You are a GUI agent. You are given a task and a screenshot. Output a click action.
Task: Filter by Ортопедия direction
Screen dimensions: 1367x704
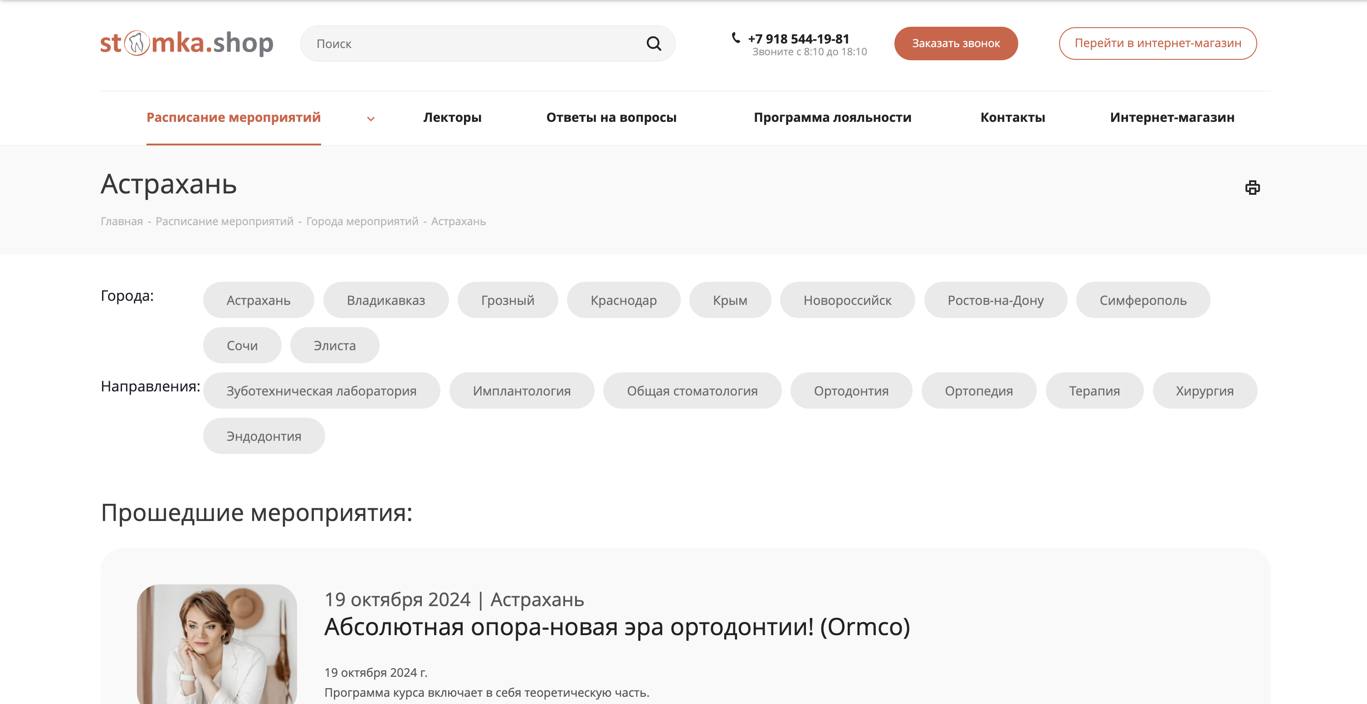coord(979,391)
